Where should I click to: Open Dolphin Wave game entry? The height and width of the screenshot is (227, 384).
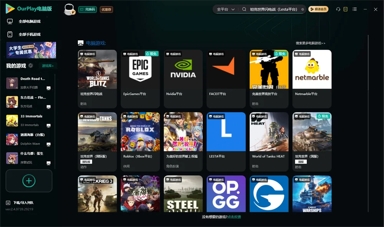click(x=29, y=139)
